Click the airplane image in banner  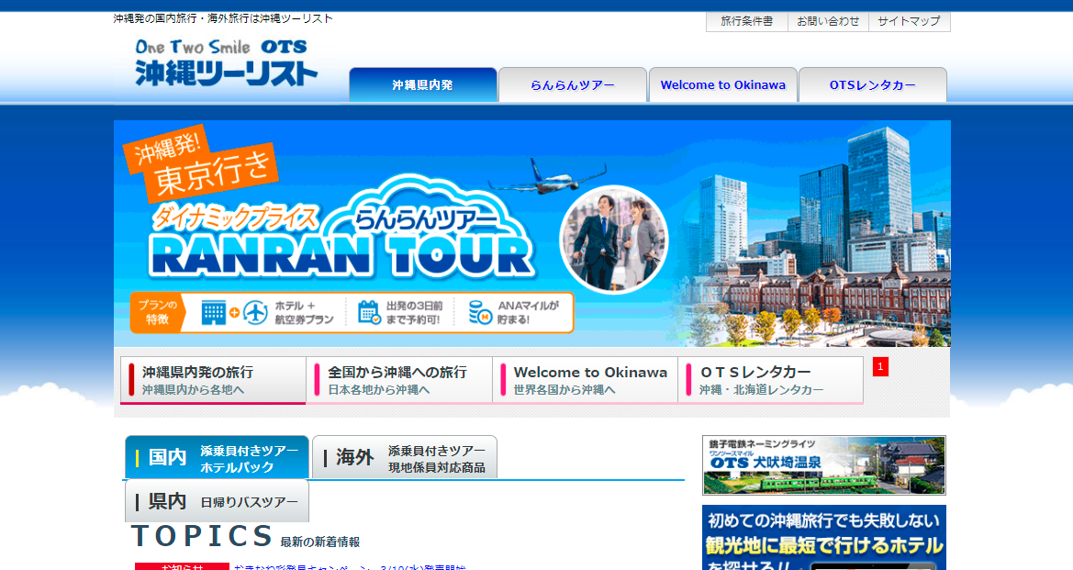[547, 178]
